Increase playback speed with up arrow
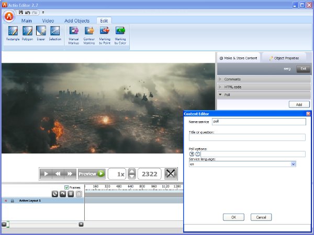 [131, 171]
